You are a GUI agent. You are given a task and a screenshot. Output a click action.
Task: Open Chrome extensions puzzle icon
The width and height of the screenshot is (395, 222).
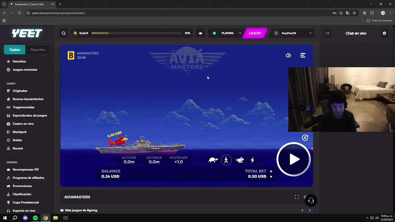point(372,13)
